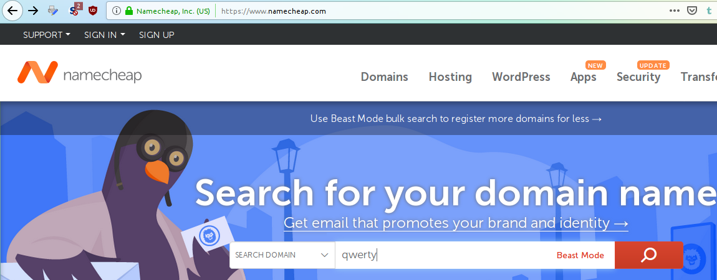Open the NoScript extension icon with badge 2
This screenshot has width=717, height=280.
pyautogui.click(x=75, y=10)
